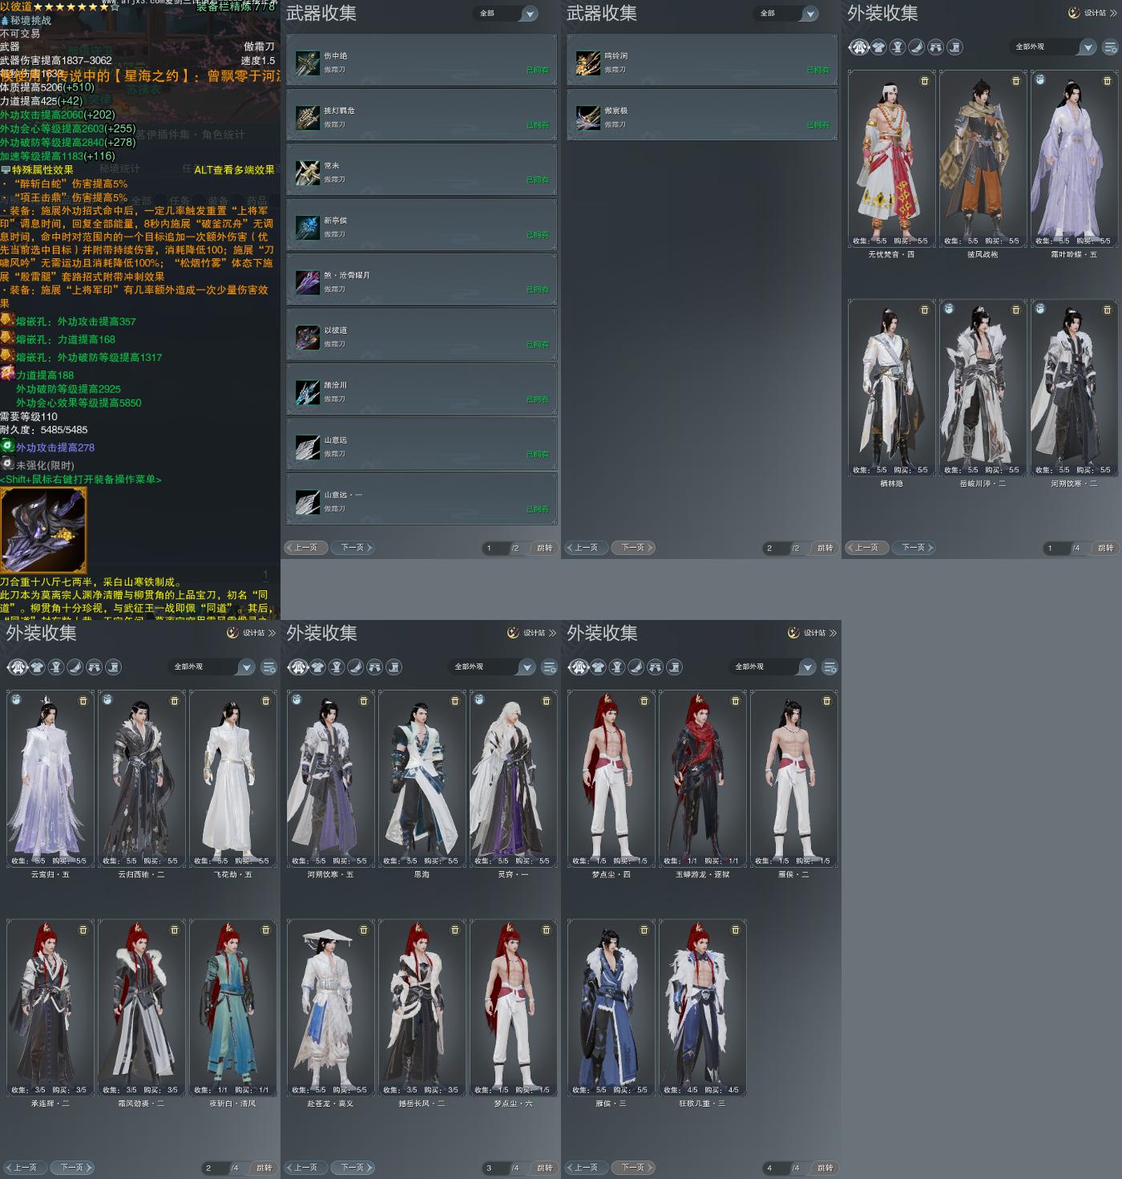Select the 挑灯戬危 weapon icon
Screen dimensions: 1122x1179
(x=307, y=117)
